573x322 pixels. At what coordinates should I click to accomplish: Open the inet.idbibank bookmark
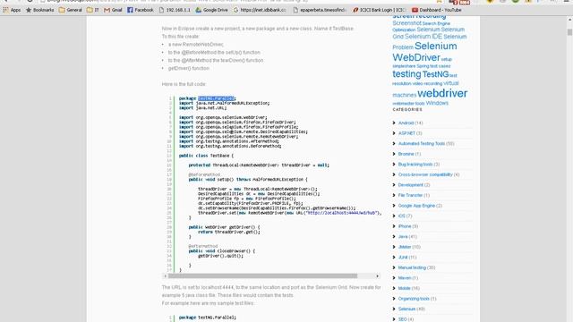coord(260,10)
